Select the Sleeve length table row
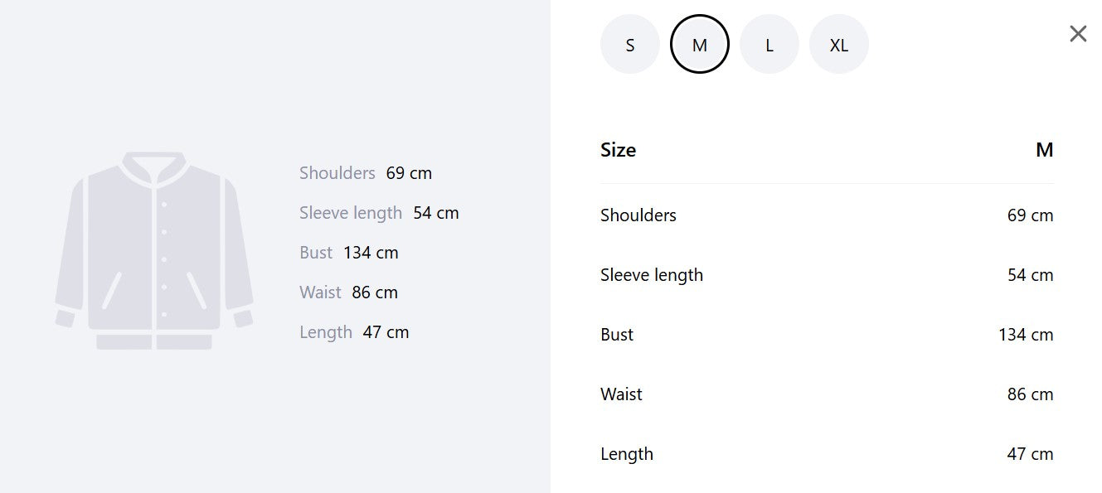The width and height of the screenshot is (1102, 493). 828,275
